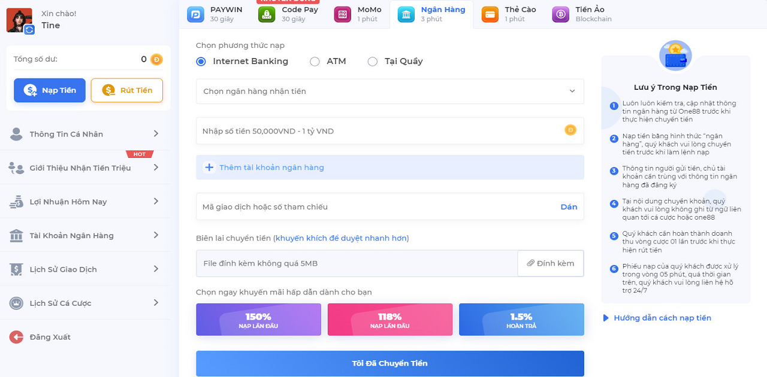This screenshot has height=377, width=767.
Task: Click the Thẻ Cào card icon
Action: point(490,14)
